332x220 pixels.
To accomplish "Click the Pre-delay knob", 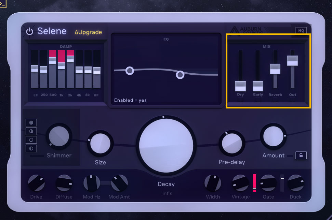I will click(x=232, y=144).
